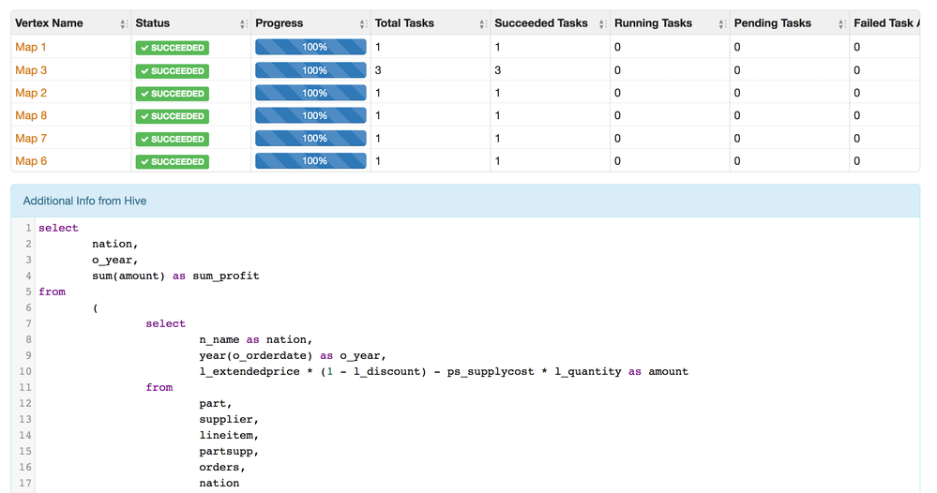Viewport: 937px width, 493px height.
Task: Sort table by Progress column icon
Action: 363,23
